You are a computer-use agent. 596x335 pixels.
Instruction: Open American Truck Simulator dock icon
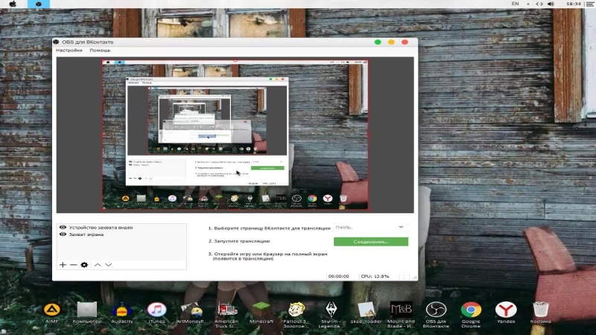point(226,315)
